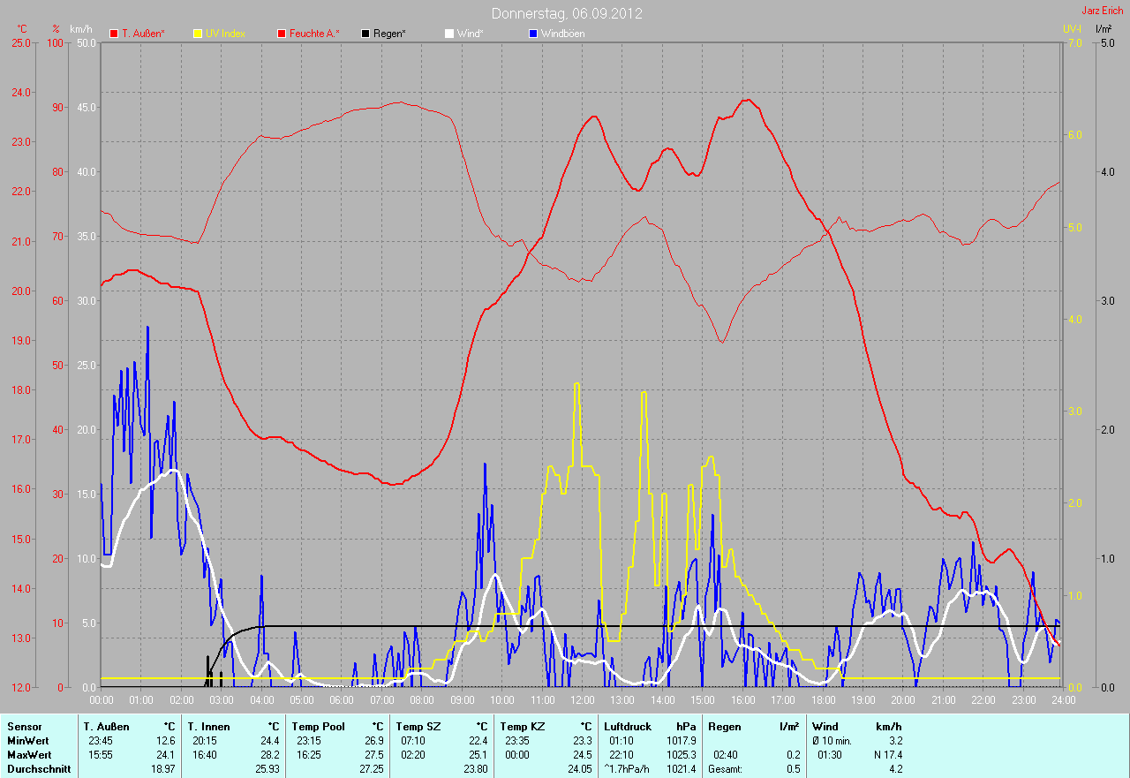1130x778 pixels.
Task: Click the Temp SZ maximum value '25.1'
Action: point(478,755)
